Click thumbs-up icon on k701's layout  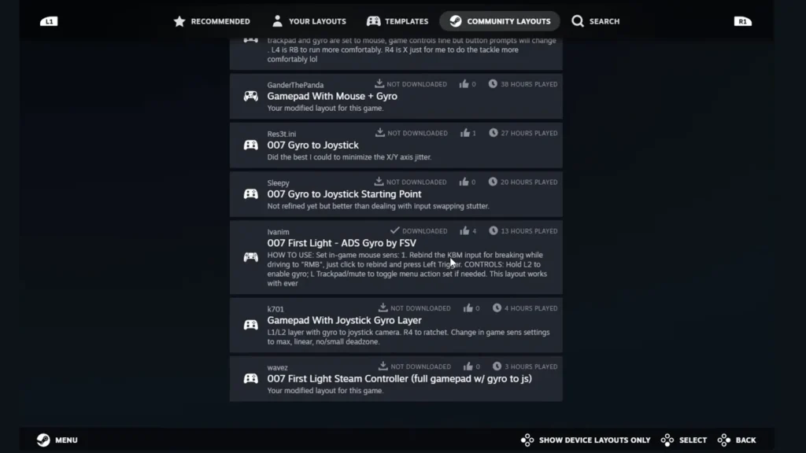click(468, 308)
